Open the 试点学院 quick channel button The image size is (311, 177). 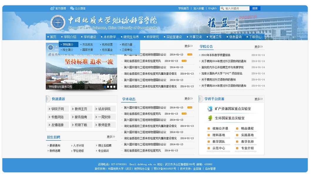[x=105, y=109]
